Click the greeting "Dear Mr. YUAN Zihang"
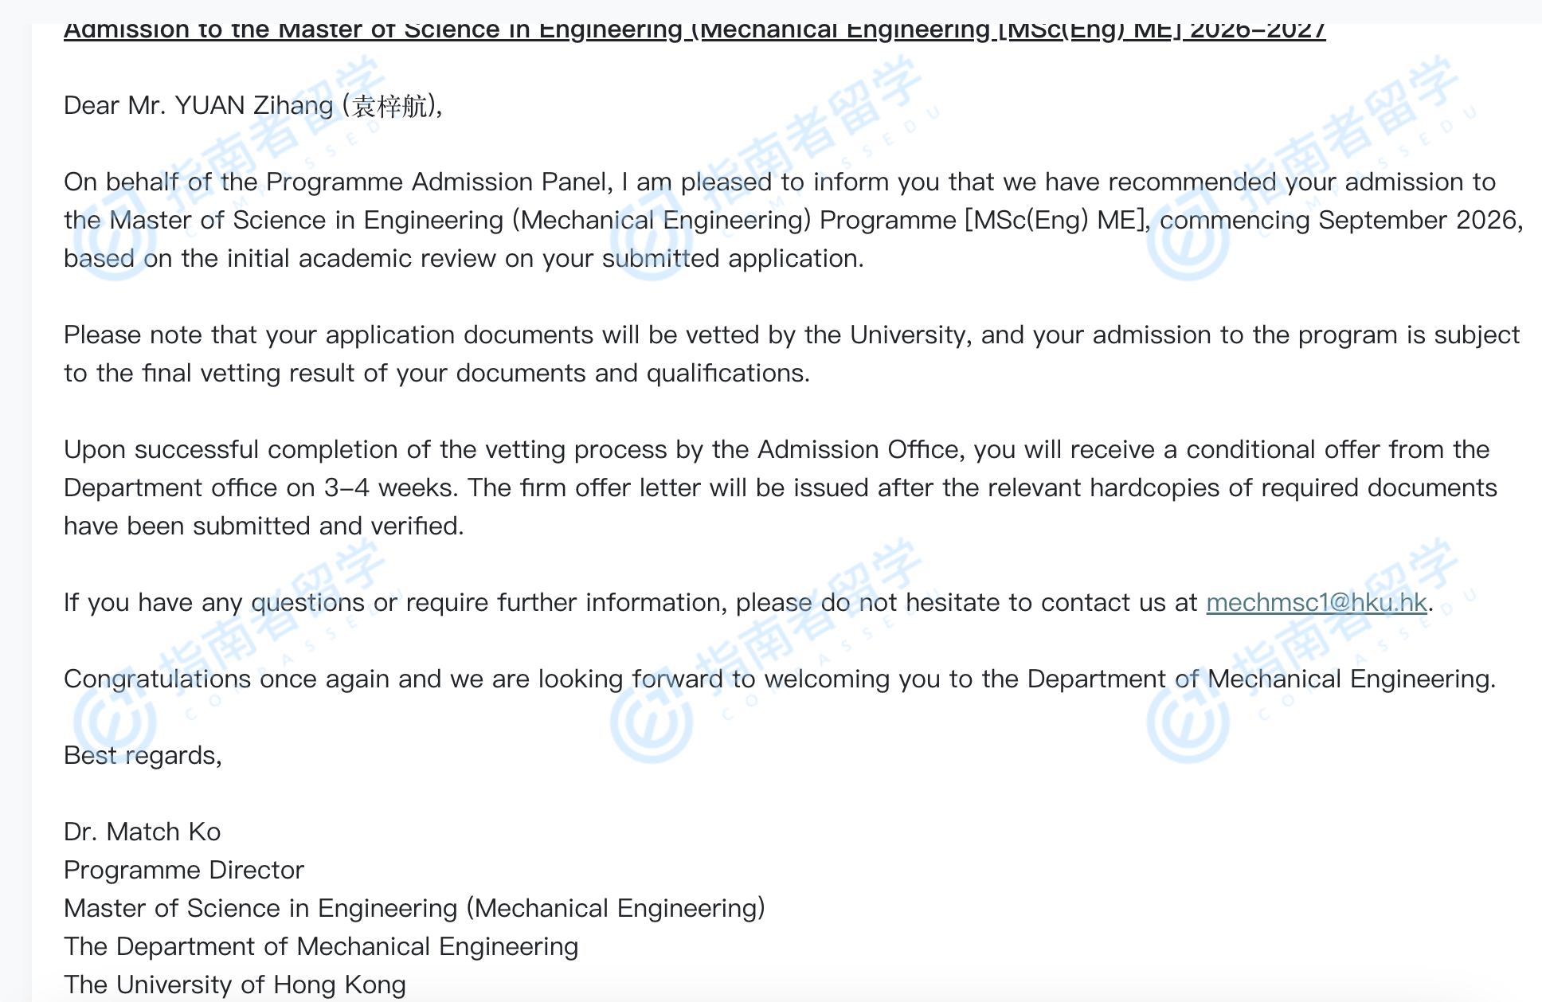 coord(198,106)
